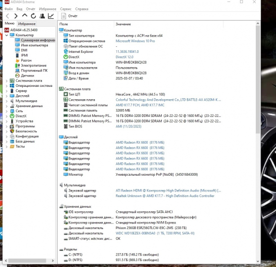Expand the Дисплей tree node
Image resolution: width=276 pixels, height=267 pixels.
(6, 96)
